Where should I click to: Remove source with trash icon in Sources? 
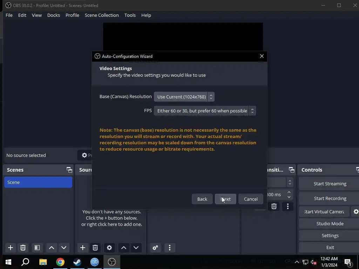pyautogui.click(x=95, y=248)
